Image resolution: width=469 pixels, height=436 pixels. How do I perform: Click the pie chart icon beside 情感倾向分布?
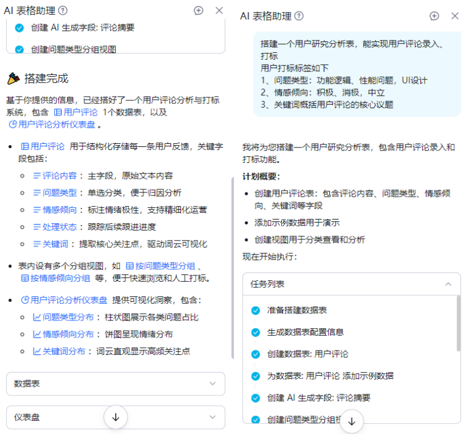point(36,335)
